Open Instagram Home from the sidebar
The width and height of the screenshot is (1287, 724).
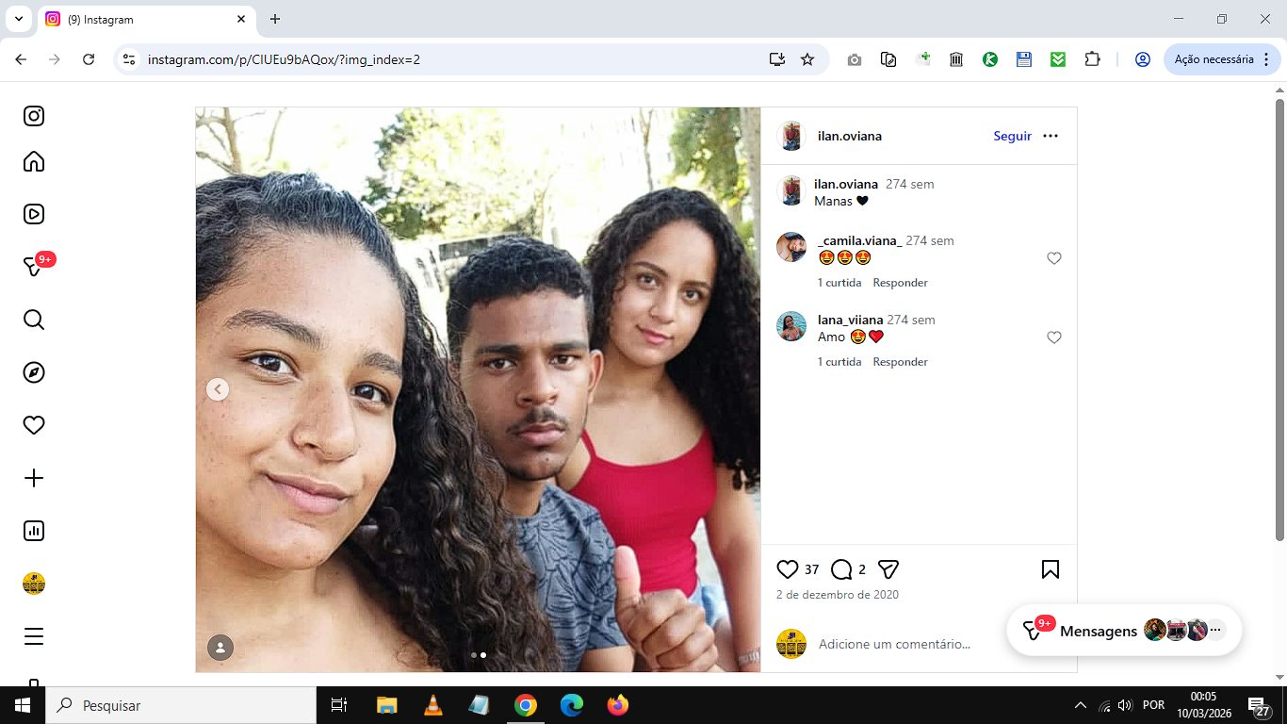tap(34, 161)
